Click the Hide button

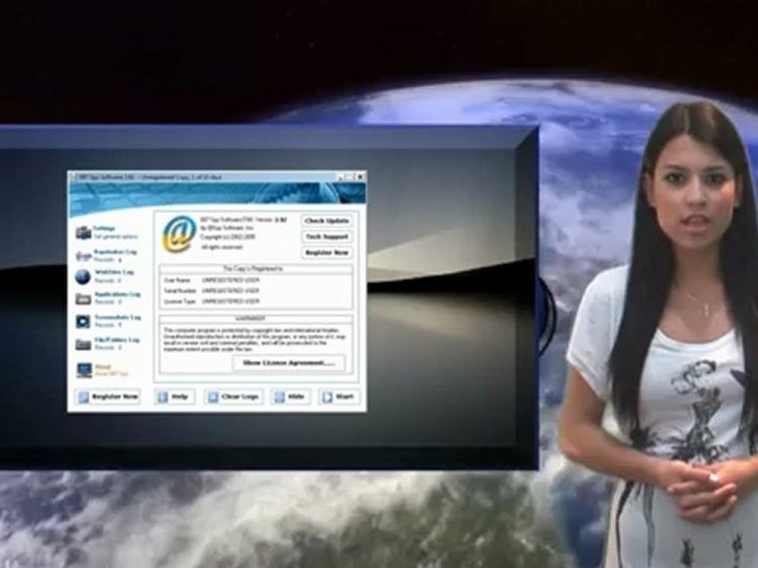[x=290, y=397]
